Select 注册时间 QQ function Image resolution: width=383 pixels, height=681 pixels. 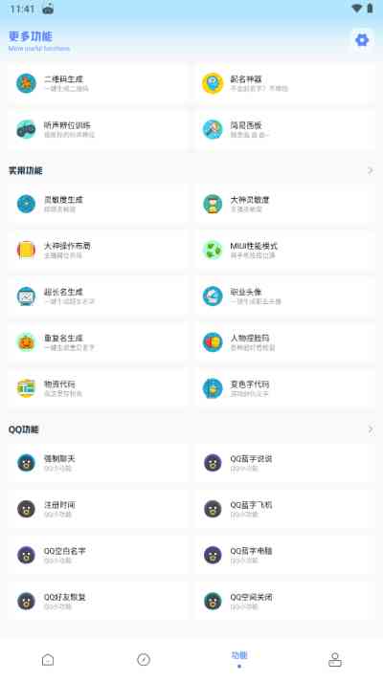pyautogui.click(x=98, y=509)
